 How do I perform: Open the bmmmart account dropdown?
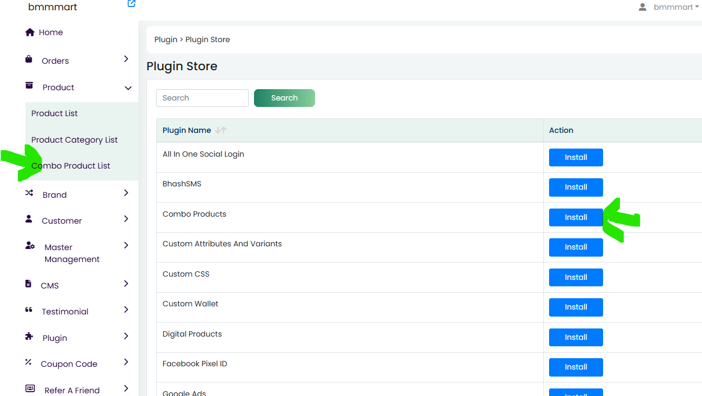point(676,7)
